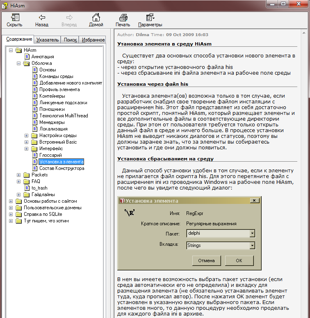This screenshot has width=310, height=318.
Task: Expand the Тут пишем, что хотим node
Action: [x=11, y=221]
